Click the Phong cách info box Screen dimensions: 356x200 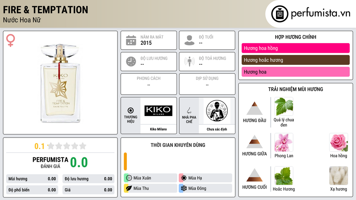click(149, 84)
